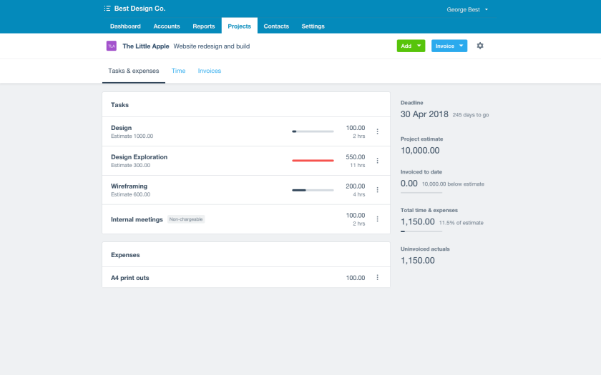
Task: Open the Design task options menu
Action: (378, 131)
